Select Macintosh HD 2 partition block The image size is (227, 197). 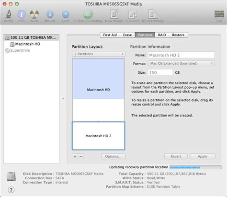pyautogui.click(x=99, y=136)
